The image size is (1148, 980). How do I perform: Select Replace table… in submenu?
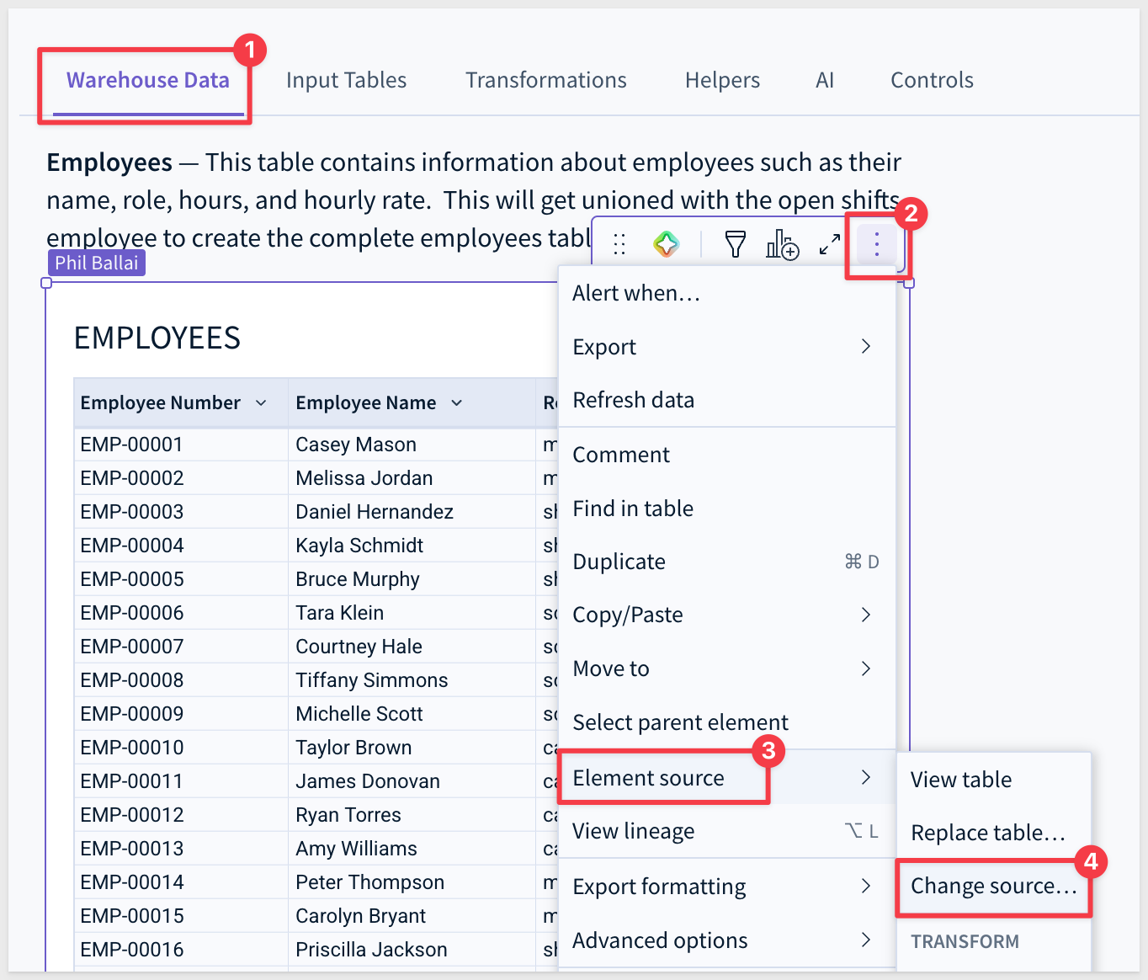coord(994,833)
